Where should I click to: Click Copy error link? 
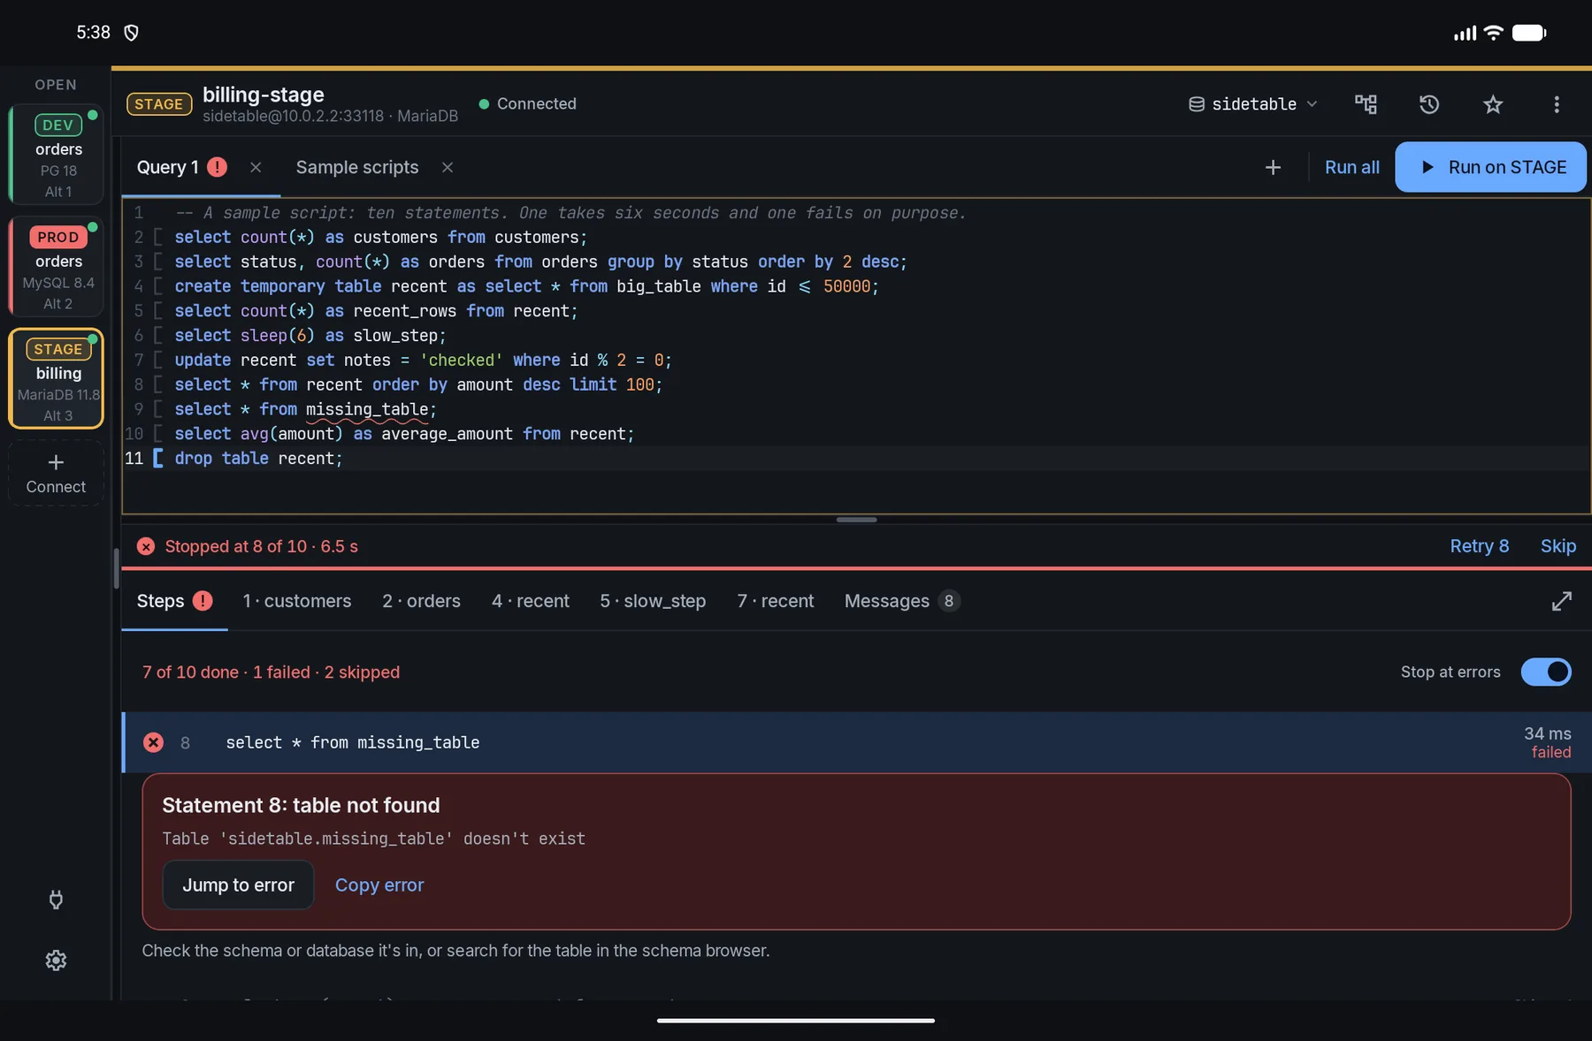point(379,885)
